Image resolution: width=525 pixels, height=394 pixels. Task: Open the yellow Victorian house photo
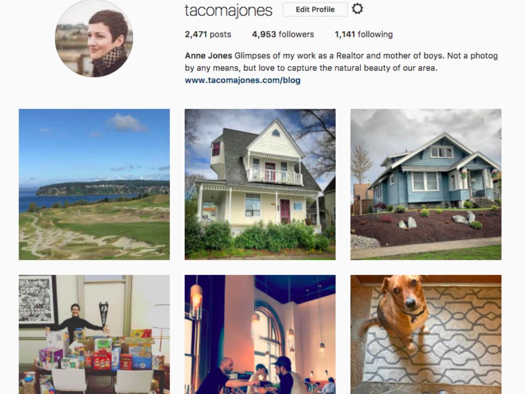point(260,184)
